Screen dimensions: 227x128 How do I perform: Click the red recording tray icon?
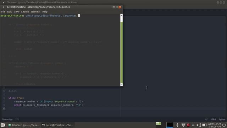(188, 125)
